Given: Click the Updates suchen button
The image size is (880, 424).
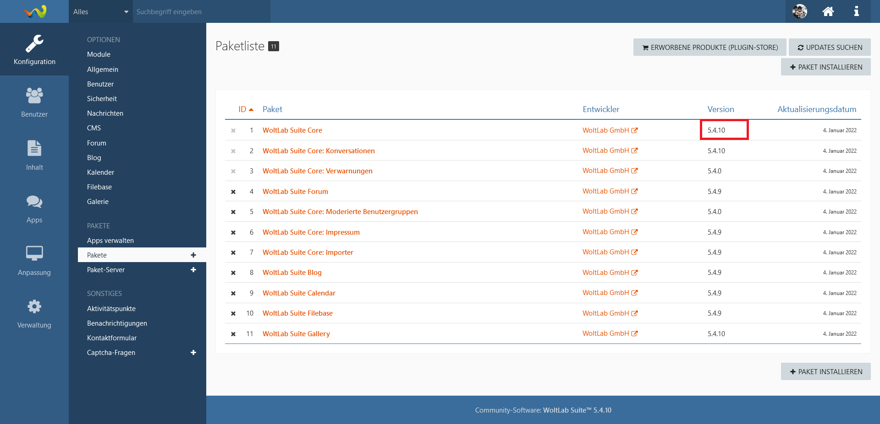Looking at the screenshot, I should coord(830,47).
